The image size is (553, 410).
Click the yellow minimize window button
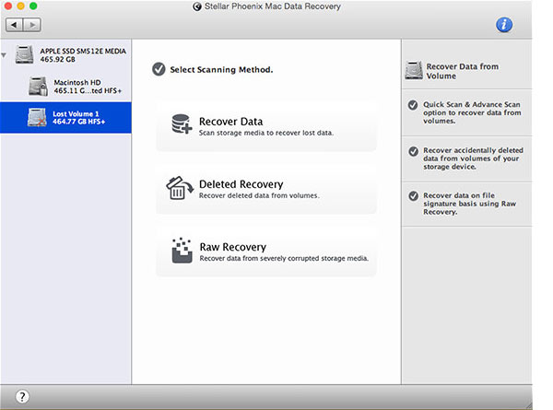click(20, 6)
